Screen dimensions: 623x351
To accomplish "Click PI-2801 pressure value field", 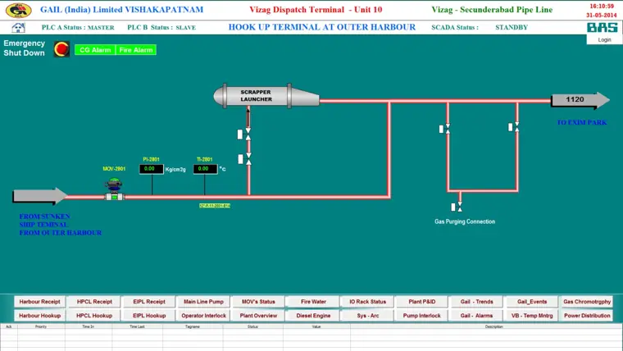I will (152, 169).
